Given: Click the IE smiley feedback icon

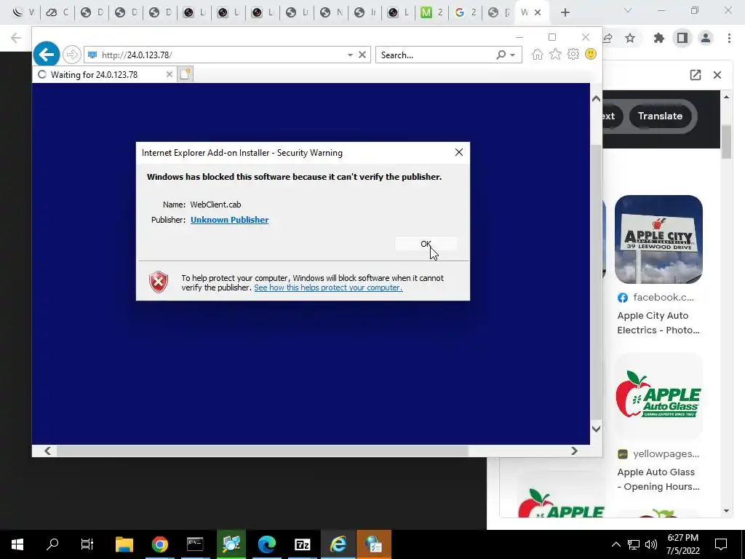Looking at the screenshot, I should 591,54.
